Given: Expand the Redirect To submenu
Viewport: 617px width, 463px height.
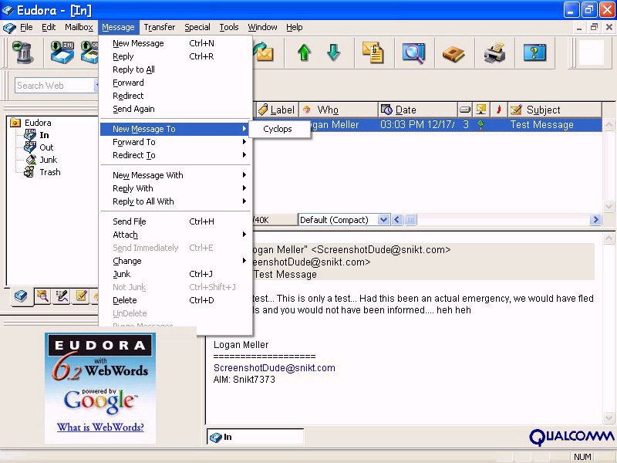Looking at the screenshot, I should (176, 155).
